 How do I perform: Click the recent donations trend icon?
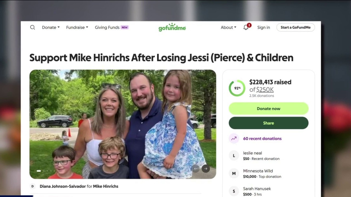(x=234, y=138)
